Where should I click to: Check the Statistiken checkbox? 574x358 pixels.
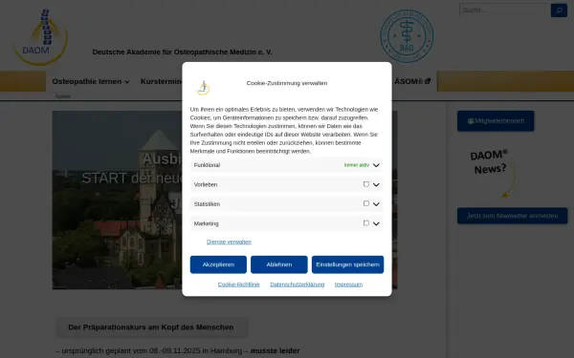pos(366,203)
